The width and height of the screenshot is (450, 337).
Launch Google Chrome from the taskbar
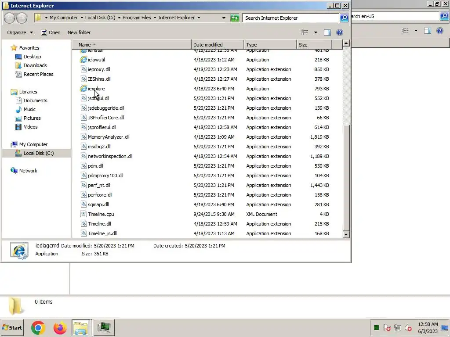tap(38, 327)
